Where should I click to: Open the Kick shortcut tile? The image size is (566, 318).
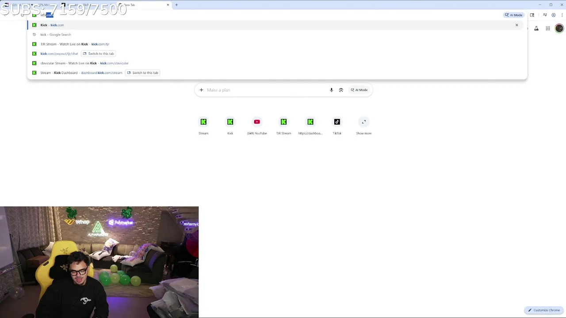[230, 125]
